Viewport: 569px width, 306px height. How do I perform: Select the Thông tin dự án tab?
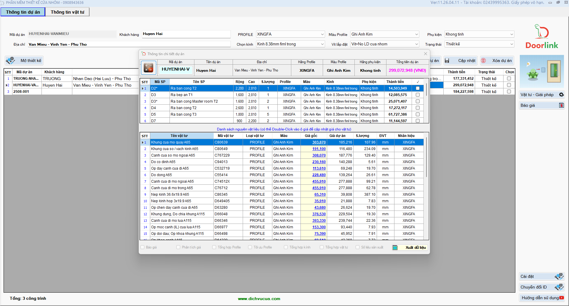(x=23, y=12)
